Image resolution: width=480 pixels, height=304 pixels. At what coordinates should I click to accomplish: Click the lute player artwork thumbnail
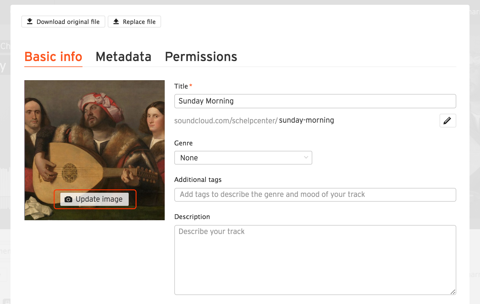pyautogui.click(x=94, y=135)
